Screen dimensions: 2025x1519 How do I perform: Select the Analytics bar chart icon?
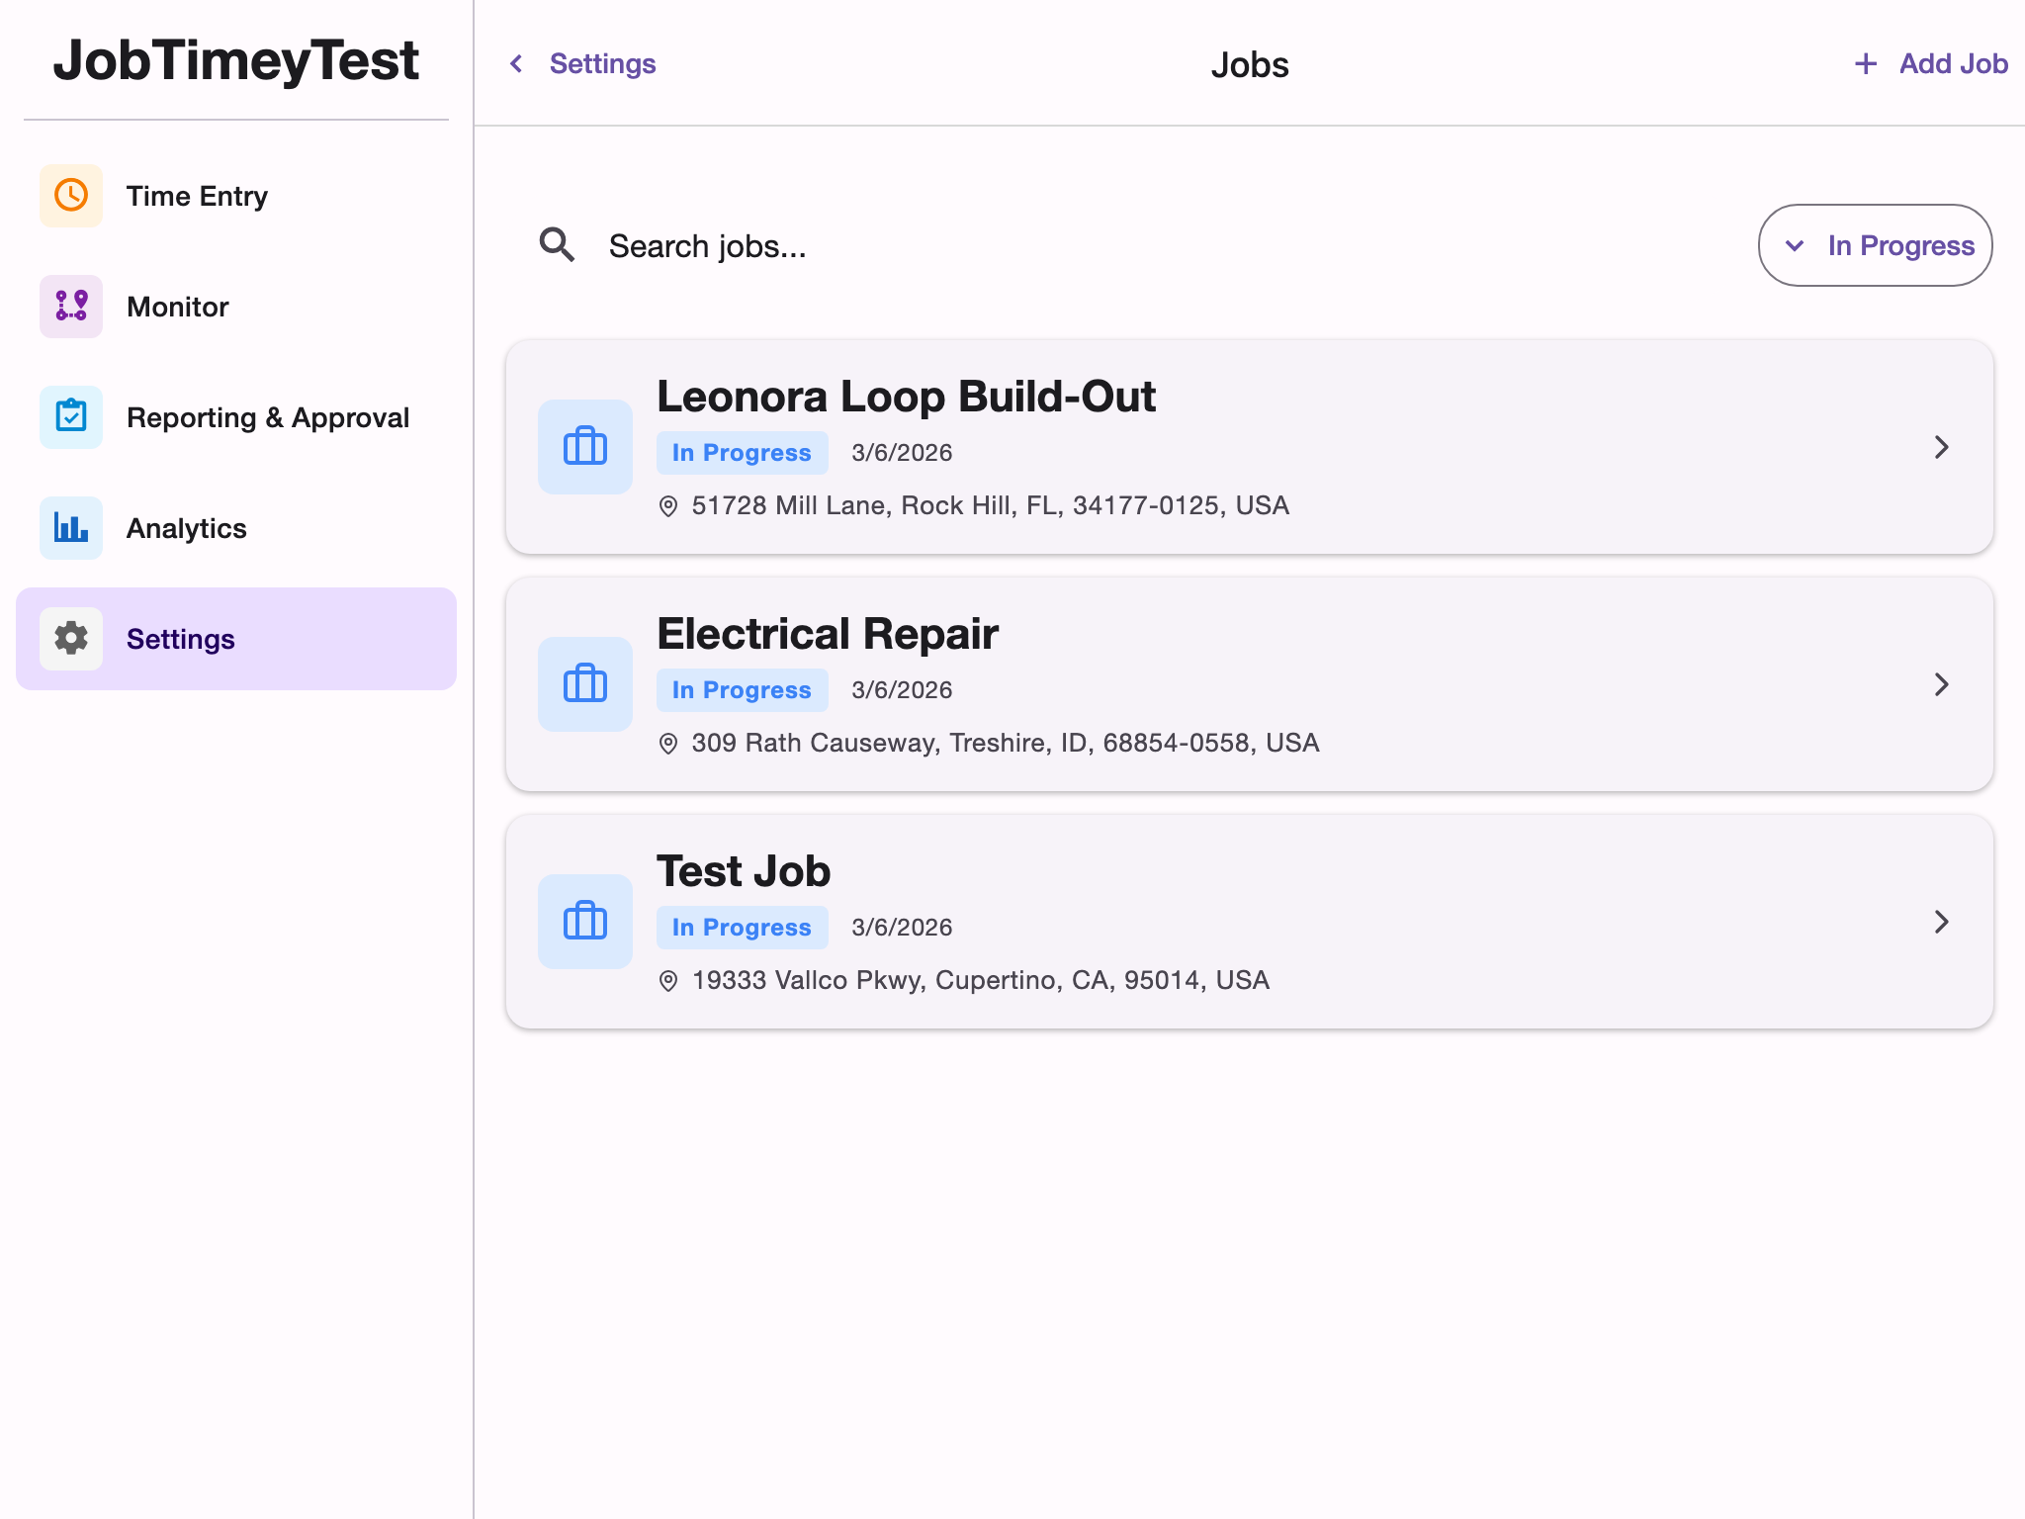click(70, 528)
